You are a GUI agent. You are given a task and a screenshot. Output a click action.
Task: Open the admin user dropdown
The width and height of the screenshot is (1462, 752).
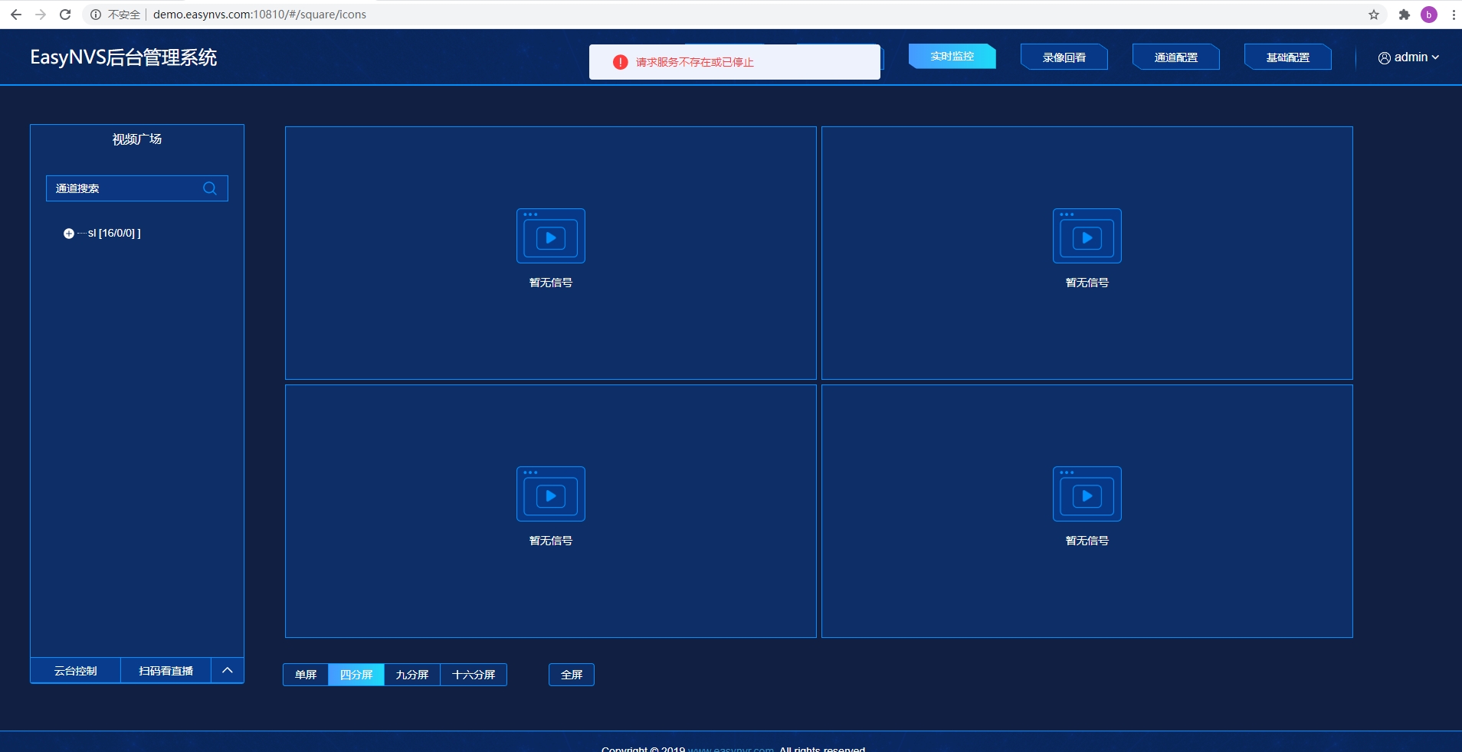(1408, 57)
